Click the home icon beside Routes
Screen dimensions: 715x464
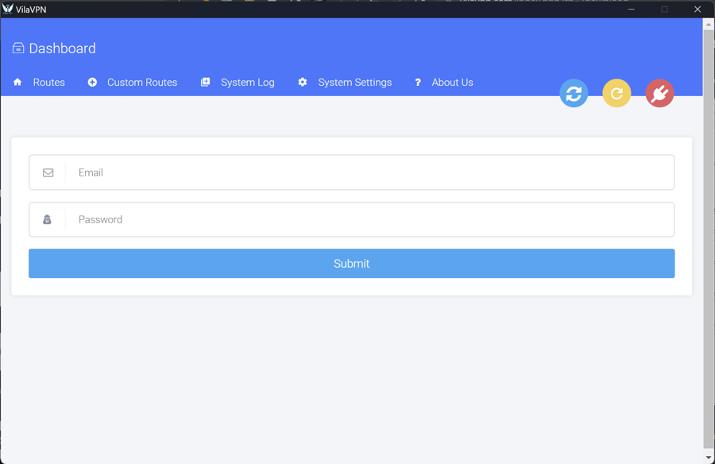pos(17,83)
